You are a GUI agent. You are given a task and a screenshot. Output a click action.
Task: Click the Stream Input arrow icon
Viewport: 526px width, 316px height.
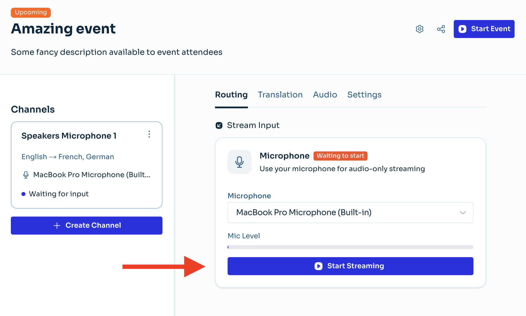(x=219, y=125)
